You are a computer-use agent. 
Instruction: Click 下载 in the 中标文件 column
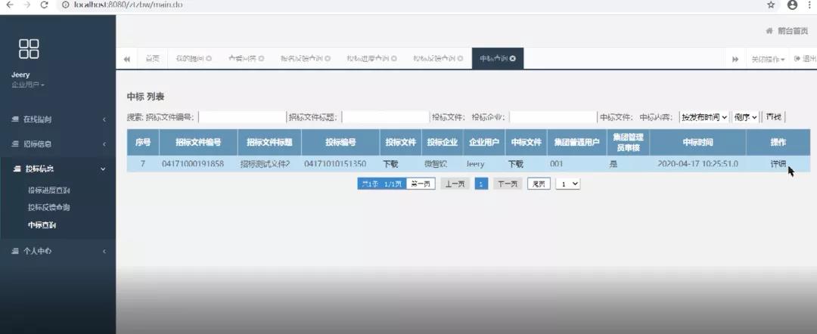pyautogui.click(x=515, y=164)
